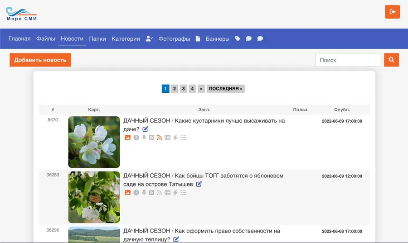Select news ID 36289 cell
The width and height of the screenshot is (408, 243).
point(53,175)
